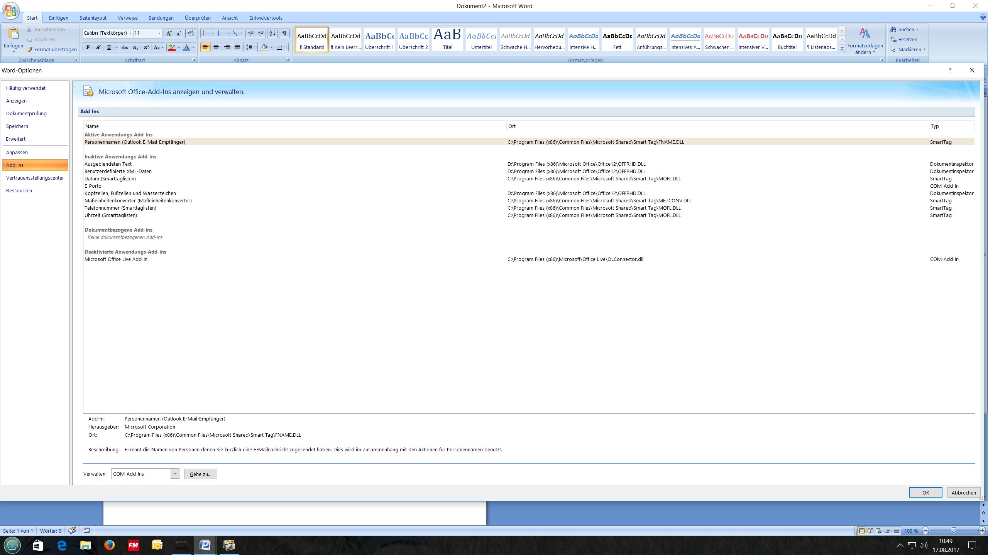Viewport: 988px width, 555px height.
Task: Click the Office button logo
Action: [11, 10]
